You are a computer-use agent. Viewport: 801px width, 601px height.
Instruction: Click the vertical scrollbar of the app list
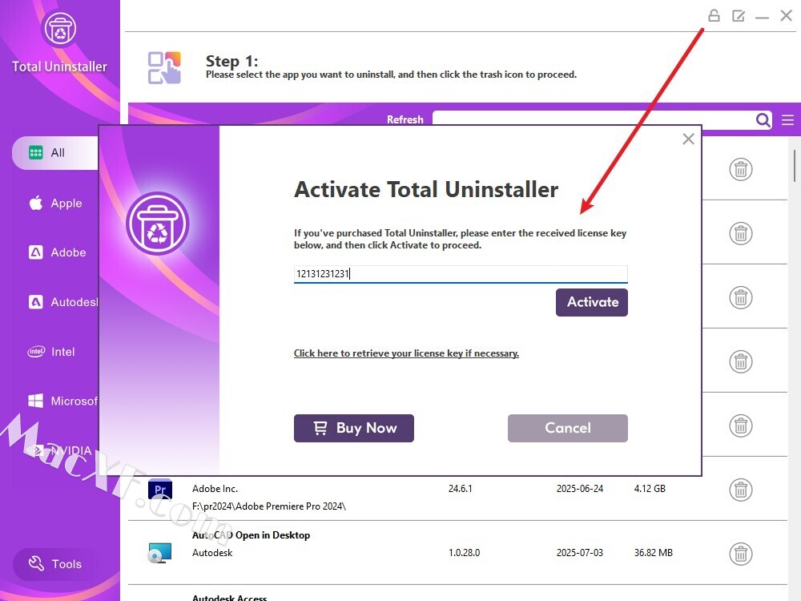point(795,166)
